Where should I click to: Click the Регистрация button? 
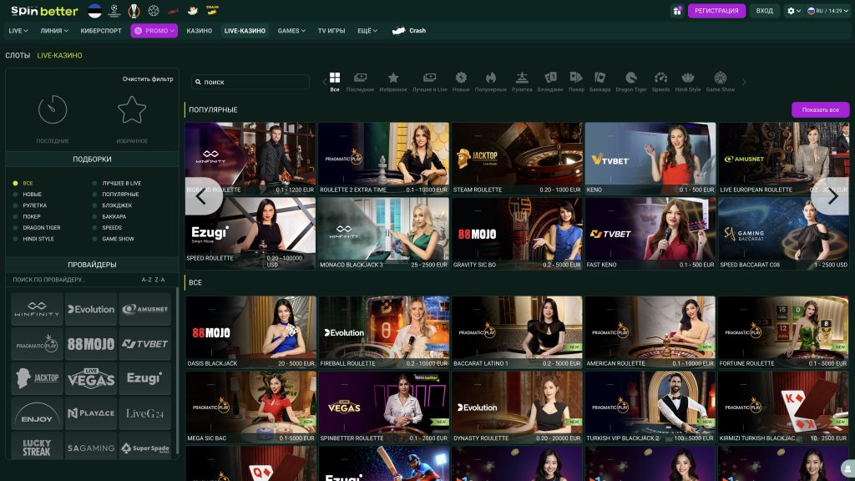pos(716,11)
